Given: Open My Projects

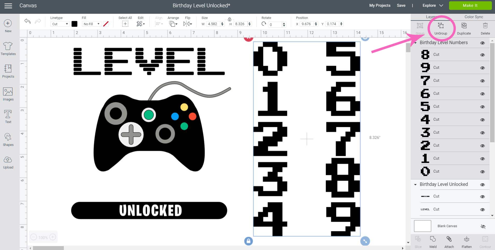Looking at the screenshot, I should 380,5.
